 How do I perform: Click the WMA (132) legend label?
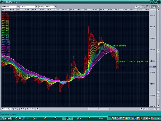pos(6,50)
